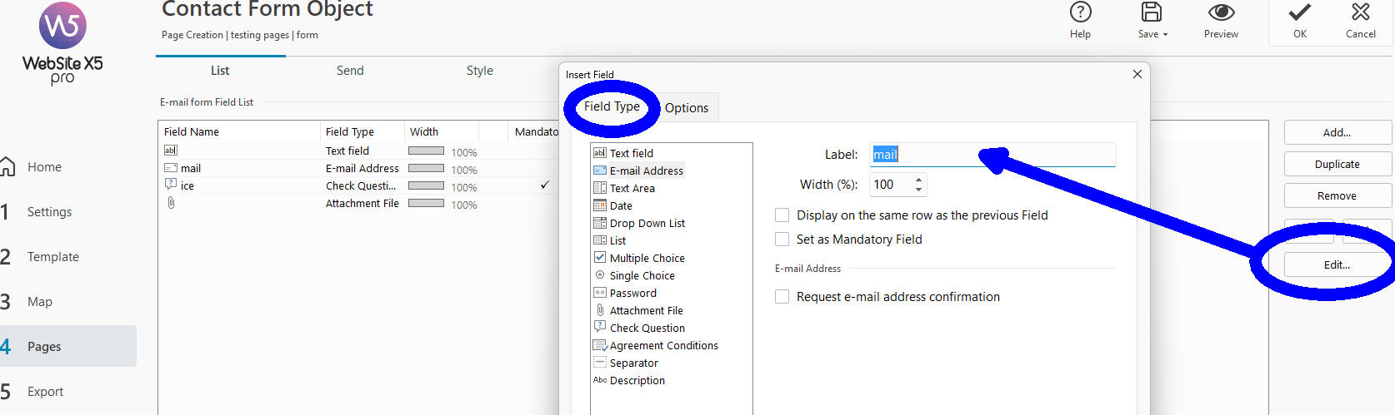Toggle Request e-mail address confirmation
This screenshot has width=1395, height=415.
(x=782, y=297)
